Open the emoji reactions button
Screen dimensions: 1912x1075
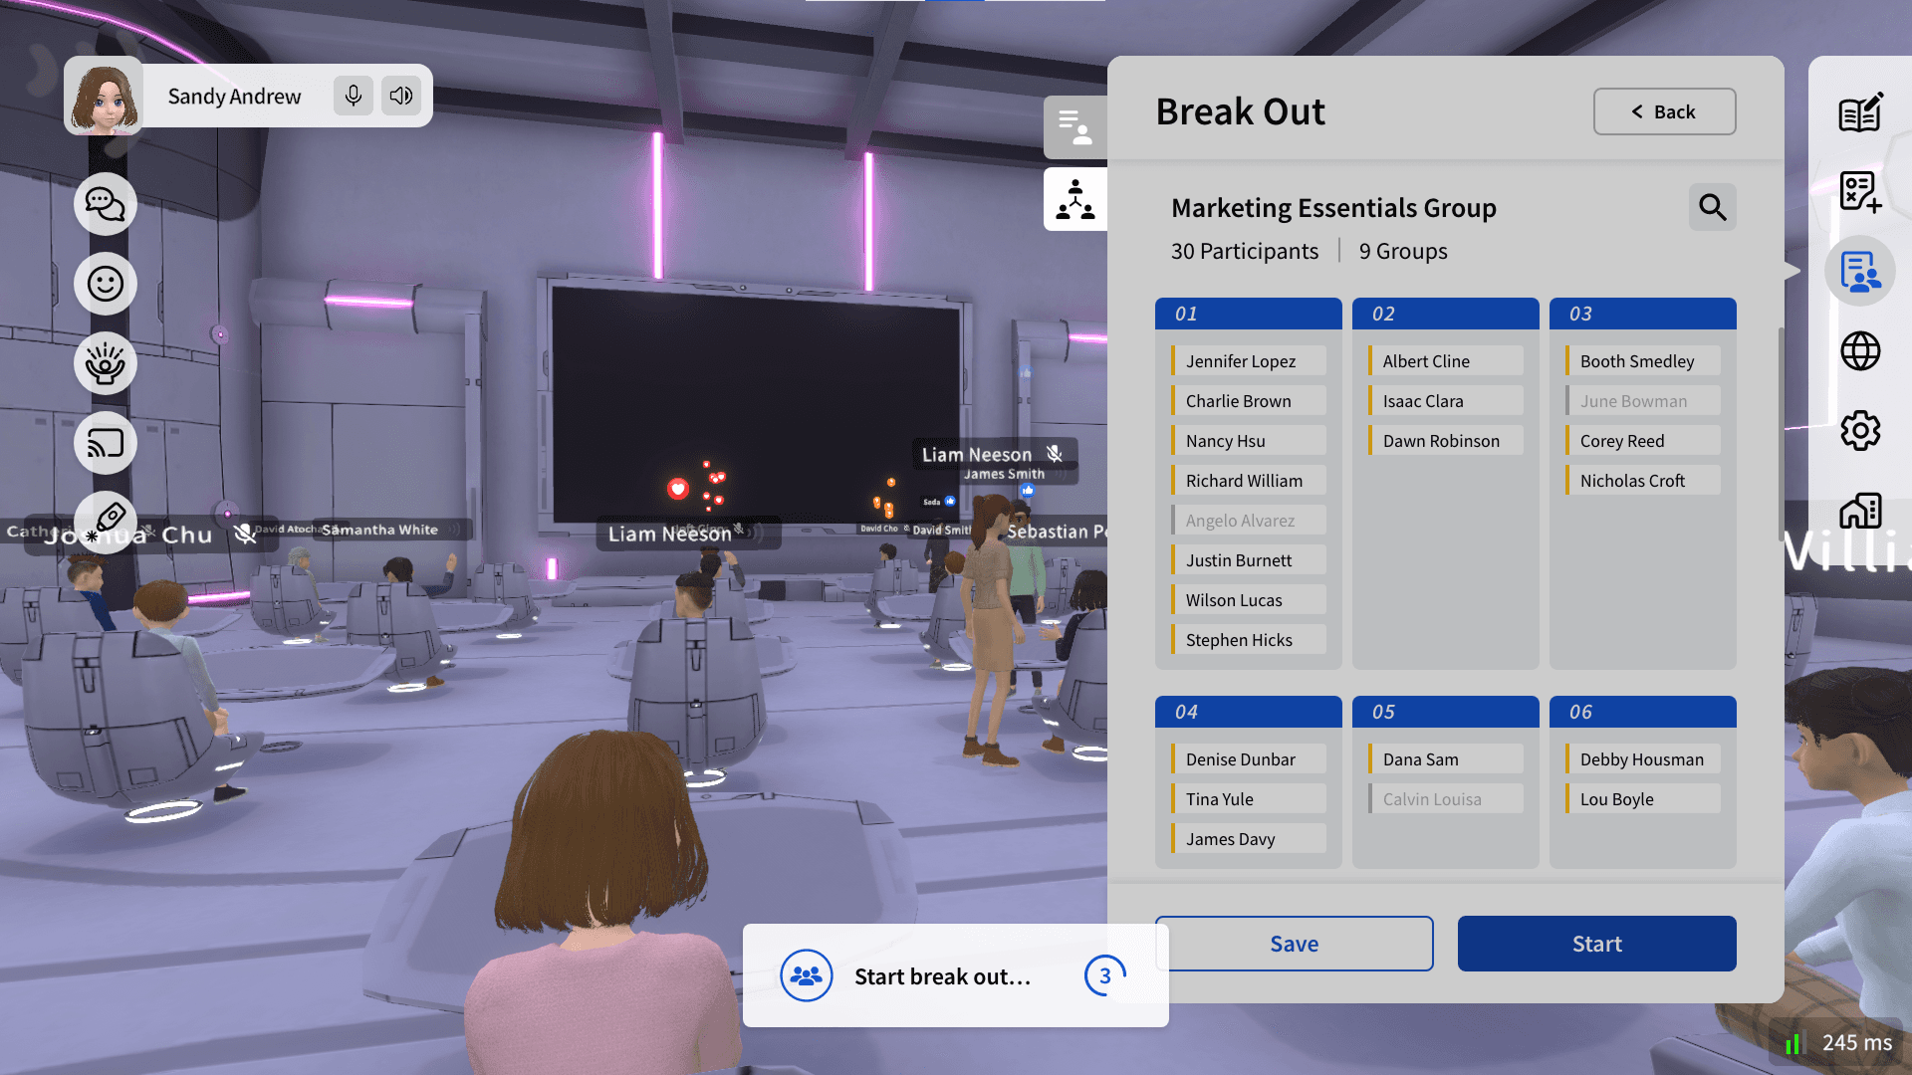(x=105, y=284)
